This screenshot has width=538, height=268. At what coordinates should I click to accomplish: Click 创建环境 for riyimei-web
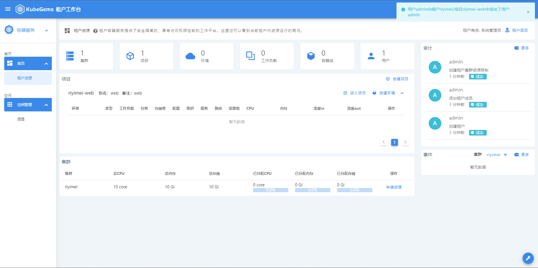pyautogui.click(x=387, y=93)
